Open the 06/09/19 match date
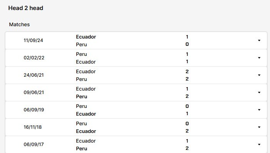The image size is (270, 153). click(34, 110)
